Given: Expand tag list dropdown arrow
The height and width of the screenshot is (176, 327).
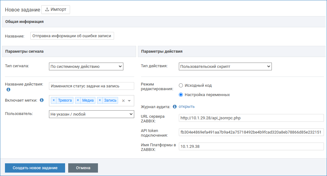Looking at the screenshot, I should [130, 101].
